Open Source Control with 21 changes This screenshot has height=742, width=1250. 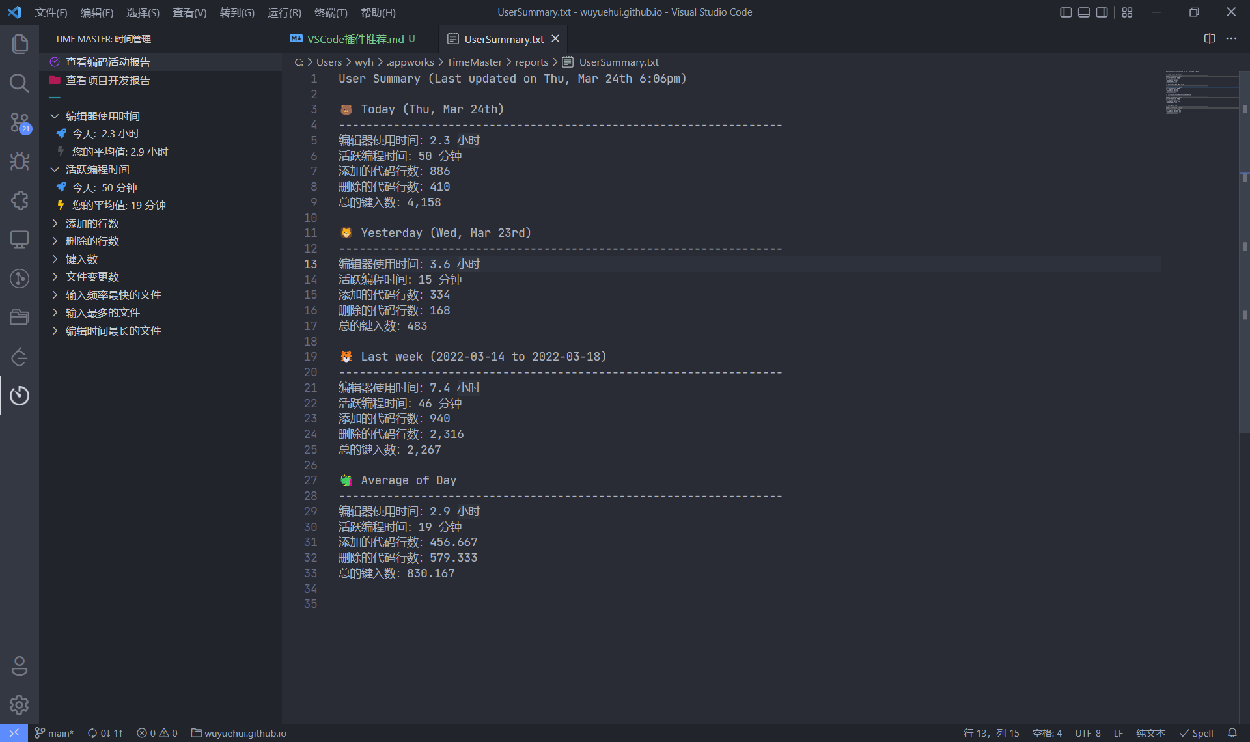click(20, 122)
